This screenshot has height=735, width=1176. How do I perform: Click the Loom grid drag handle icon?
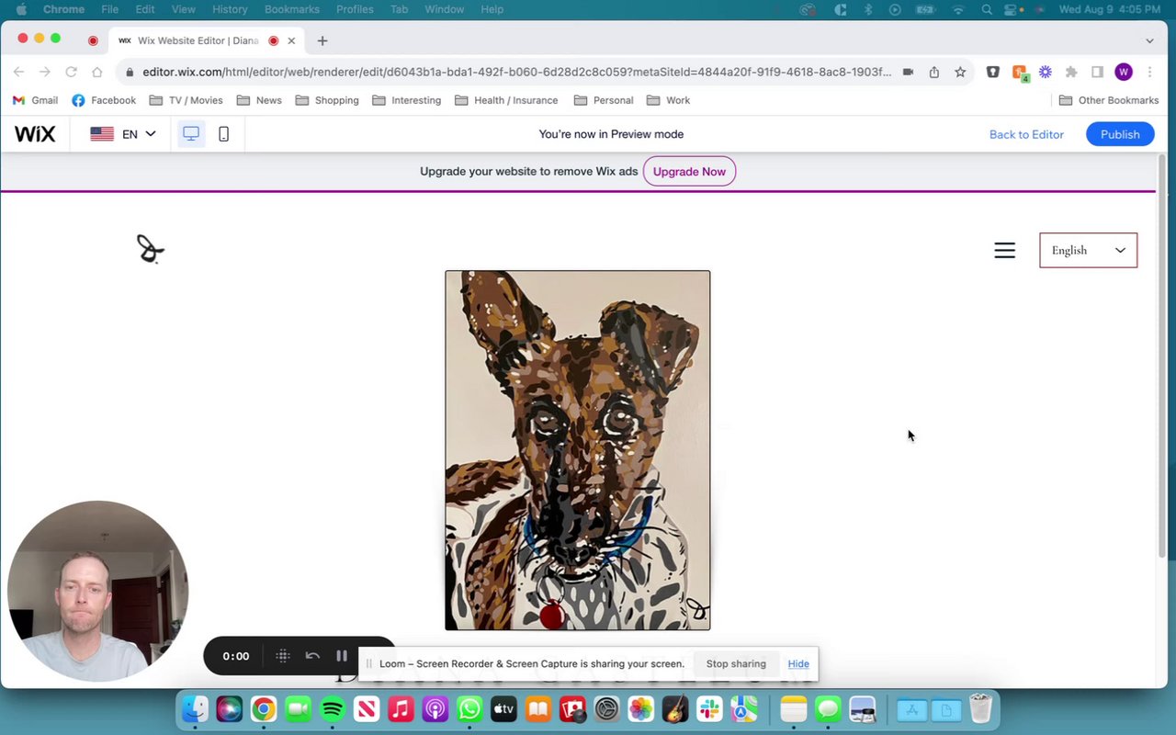tap(283, 656)
